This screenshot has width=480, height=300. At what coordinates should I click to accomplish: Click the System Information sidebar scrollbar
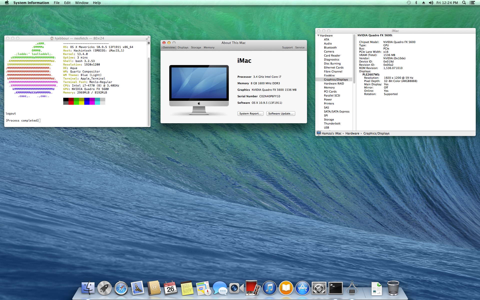click(x=354, y=59)
